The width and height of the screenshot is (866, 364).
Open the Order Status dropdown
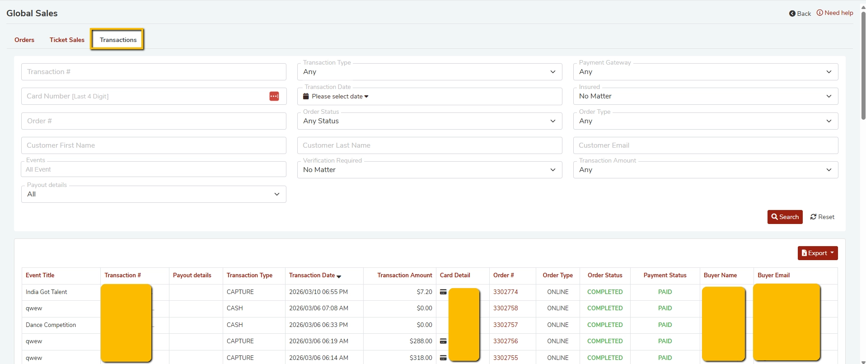tap(430, 121)
